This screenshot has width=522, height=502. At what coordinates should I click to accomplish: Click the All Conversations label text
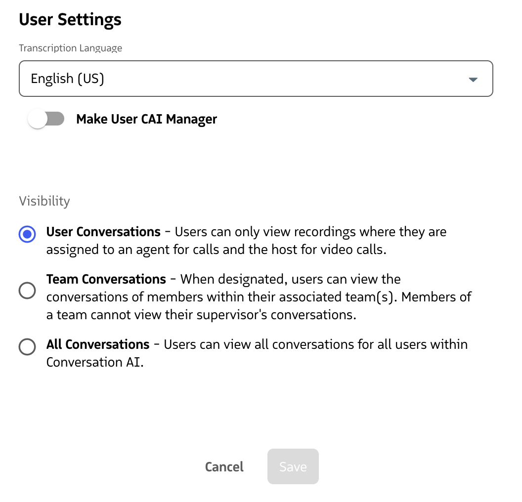pos(97,344)
